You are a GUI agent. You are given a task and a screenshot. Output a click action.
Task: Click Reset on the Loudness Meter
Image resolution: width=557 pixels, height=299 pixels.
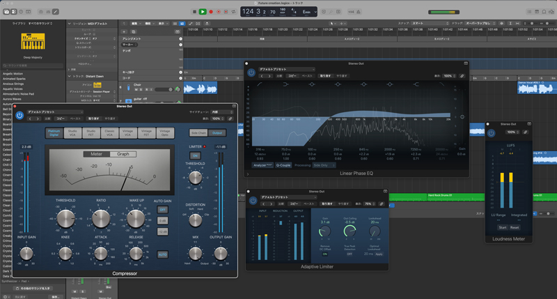pyautogui.click(x=515, y=227)
